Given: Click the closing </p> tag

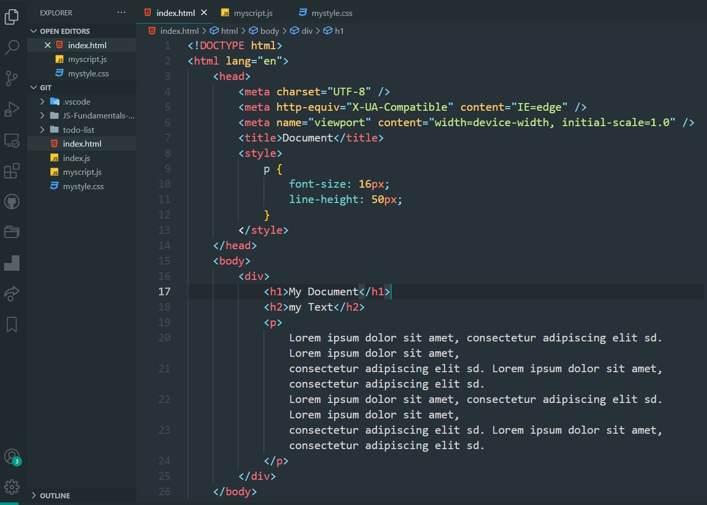Looking at the screenshot, I should tap(276, 461).
